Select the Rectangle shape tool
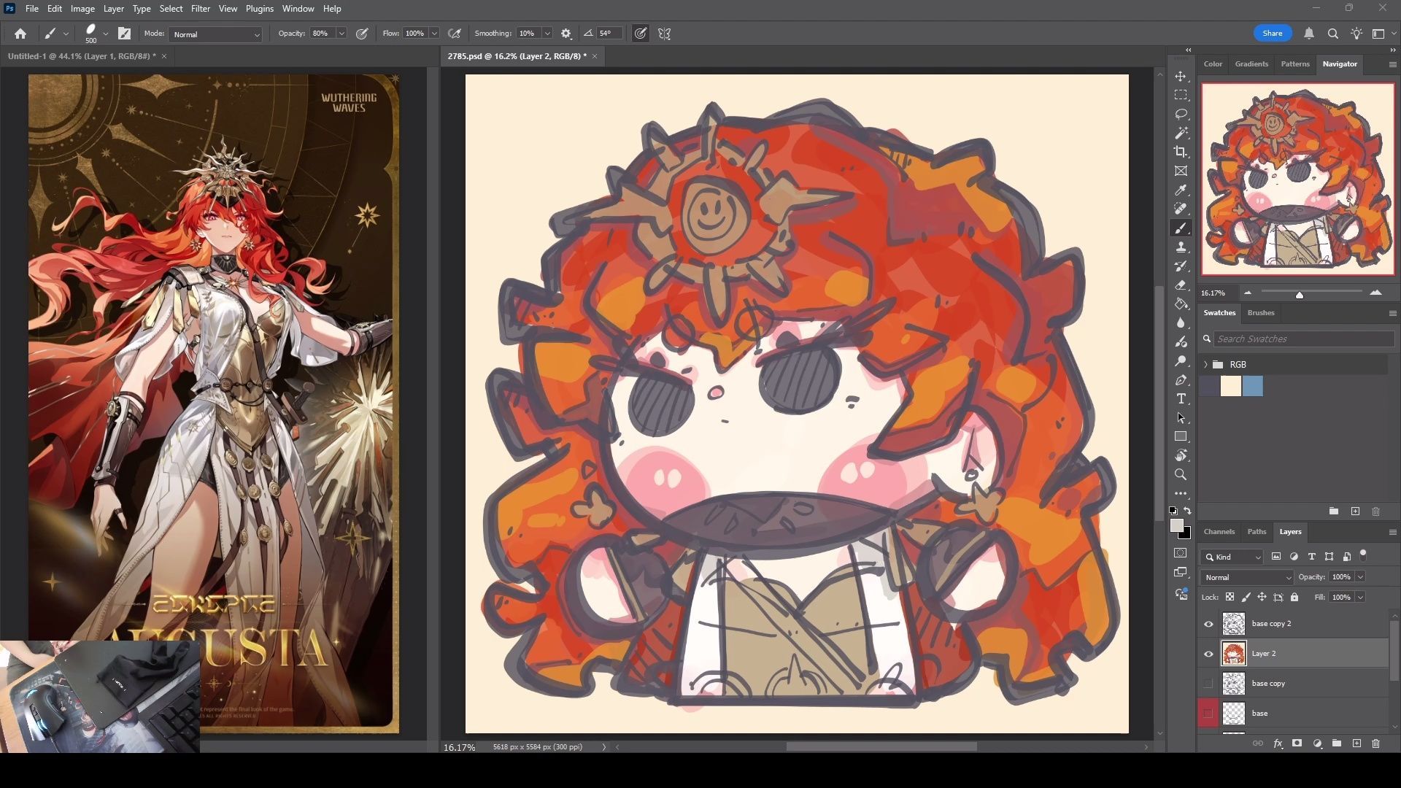Image resolution: width=1401 pixels, height=788 pixels. point(1181,437)
